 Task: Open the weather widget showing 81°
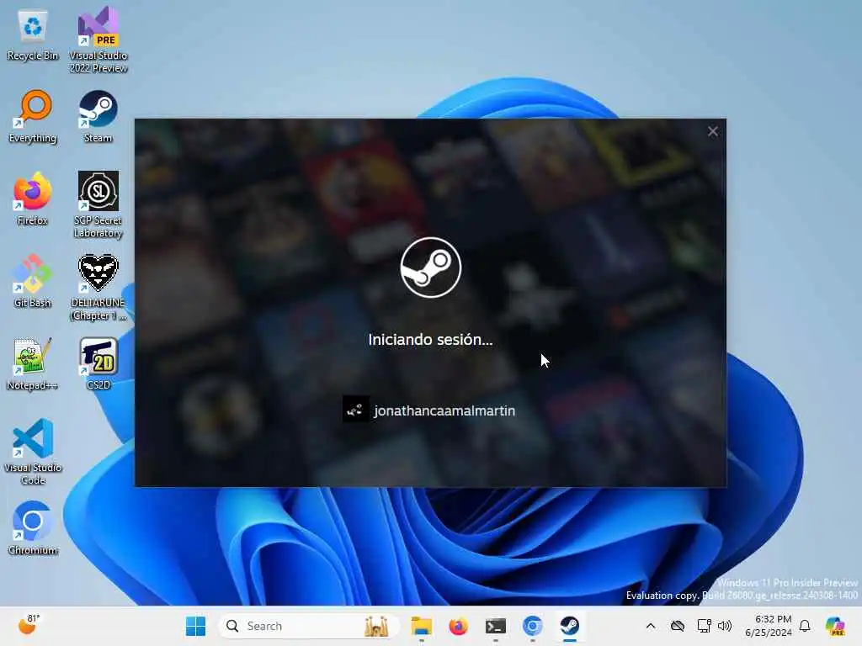tap(29, 625)
